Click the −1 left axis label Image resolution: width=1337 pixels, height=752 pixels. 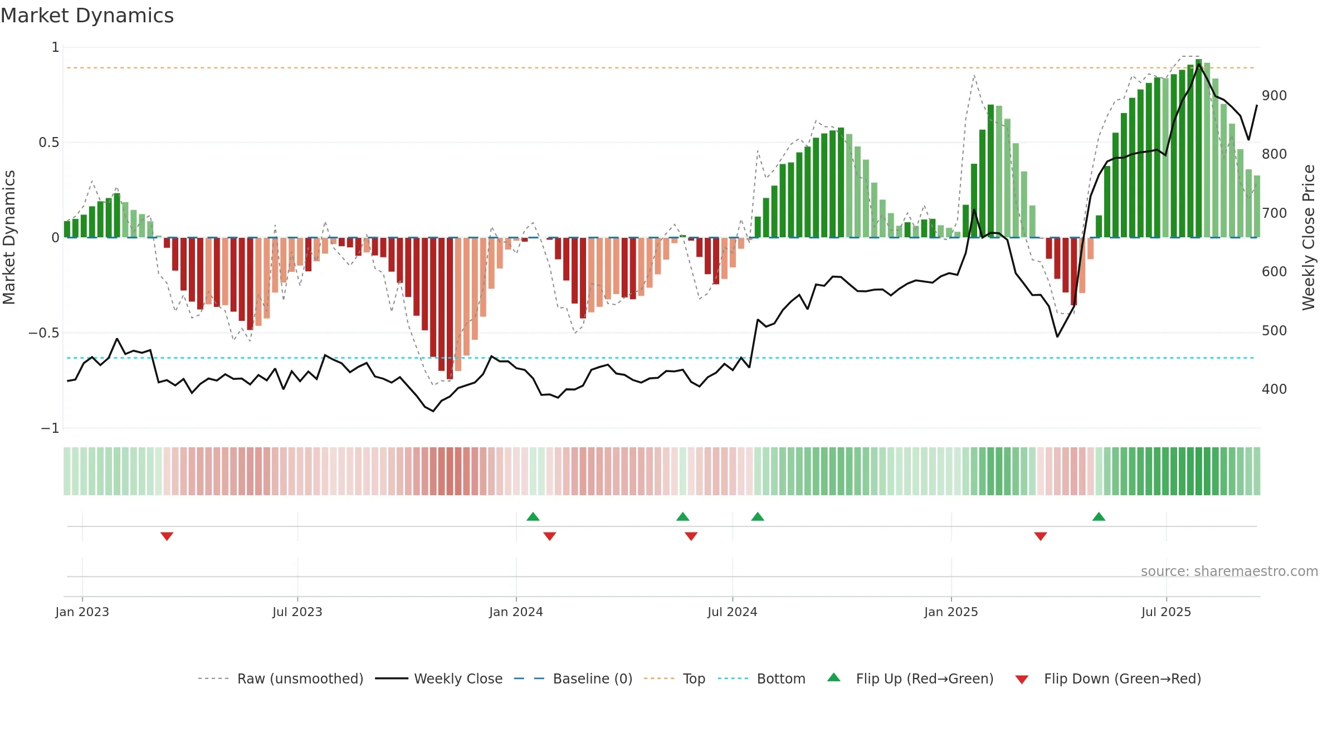click(x=50, y=428)
